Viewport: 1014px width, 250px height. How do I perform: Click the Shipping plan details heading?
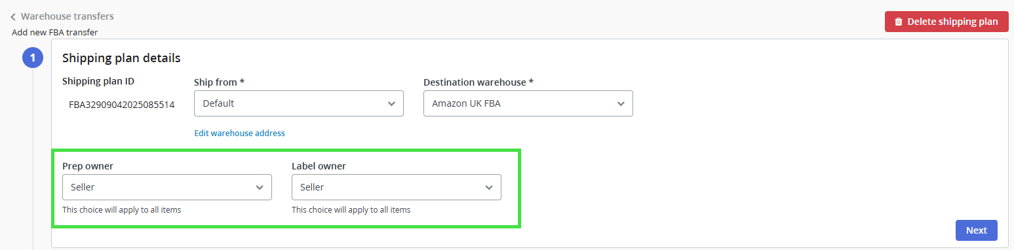point(121,58)
